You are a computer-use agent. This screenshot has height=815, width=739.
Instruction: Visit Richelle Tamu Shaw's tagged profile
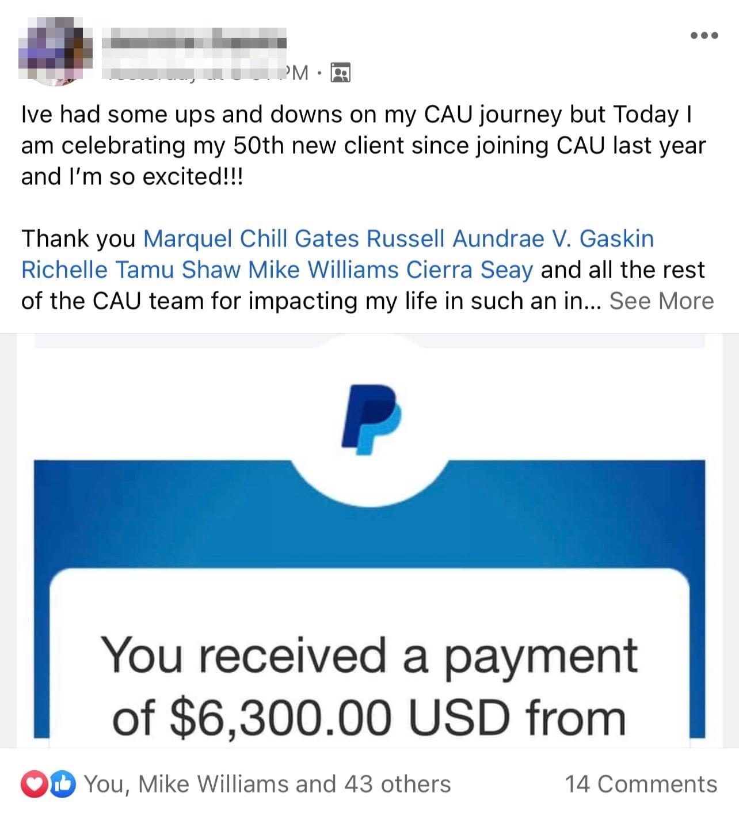tap(130, 270)
